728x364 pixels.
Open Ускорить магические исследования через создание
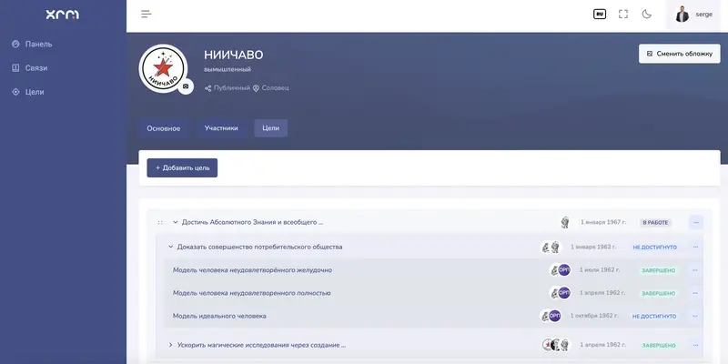[x=261, y=345]
